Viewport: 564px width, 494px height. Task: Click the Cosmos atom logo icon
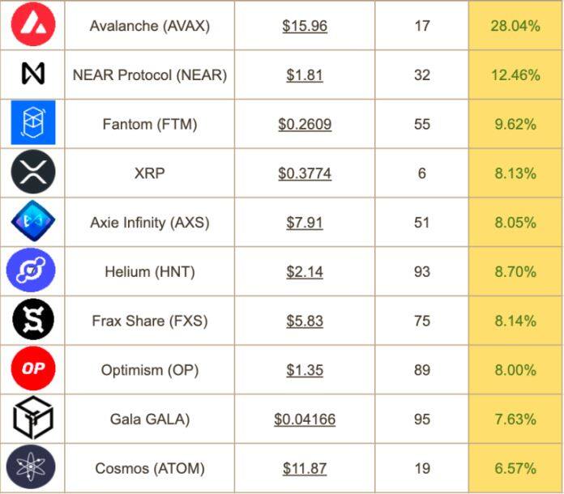tap(31, 466)
